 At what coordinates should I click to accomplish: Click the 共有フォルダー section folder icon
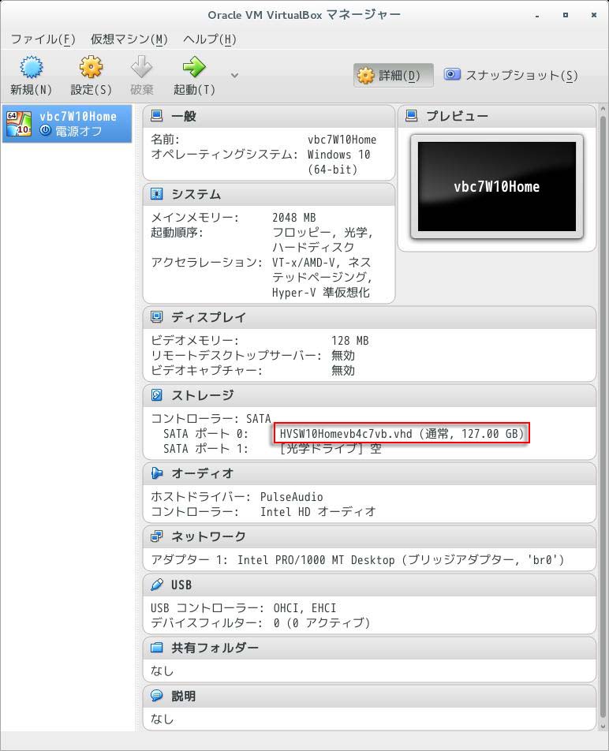click(x=156, y=648)
